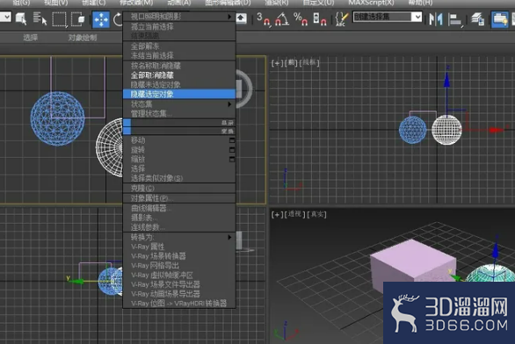Image resolution: width=515 pixels, height=344 pixels.
Task: Choose 按名称取消隐藏 in the context menu
Action: coord(179,66)
